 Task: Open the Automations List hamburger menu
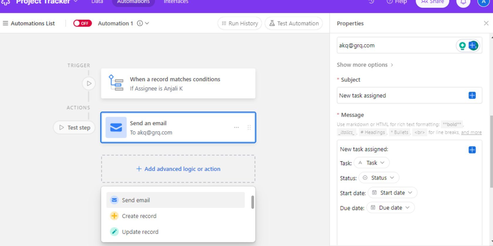[5, 23]
